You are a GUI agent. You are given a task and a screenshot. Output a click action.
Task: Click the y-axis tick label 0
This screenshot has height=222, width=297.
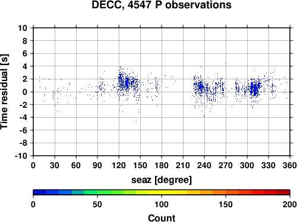pos(25,92)
